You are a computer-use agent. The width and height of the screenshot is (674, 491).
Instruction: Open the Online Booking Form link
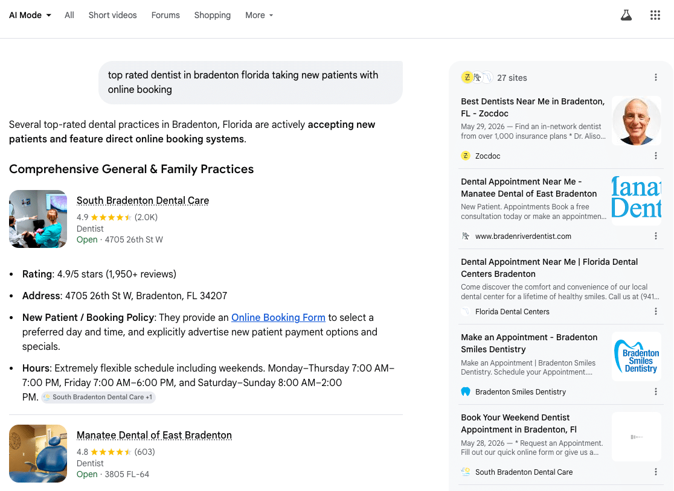tap(278, 318)
